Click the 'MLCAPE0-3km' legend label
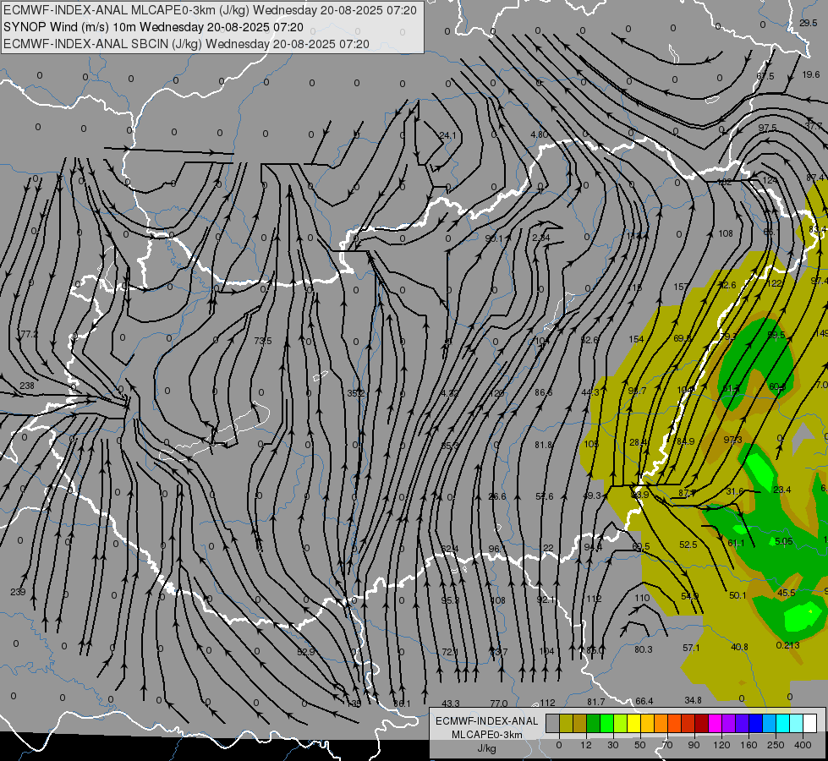Image resolution: width=828 pixels, height=761 pixels. 486,735
